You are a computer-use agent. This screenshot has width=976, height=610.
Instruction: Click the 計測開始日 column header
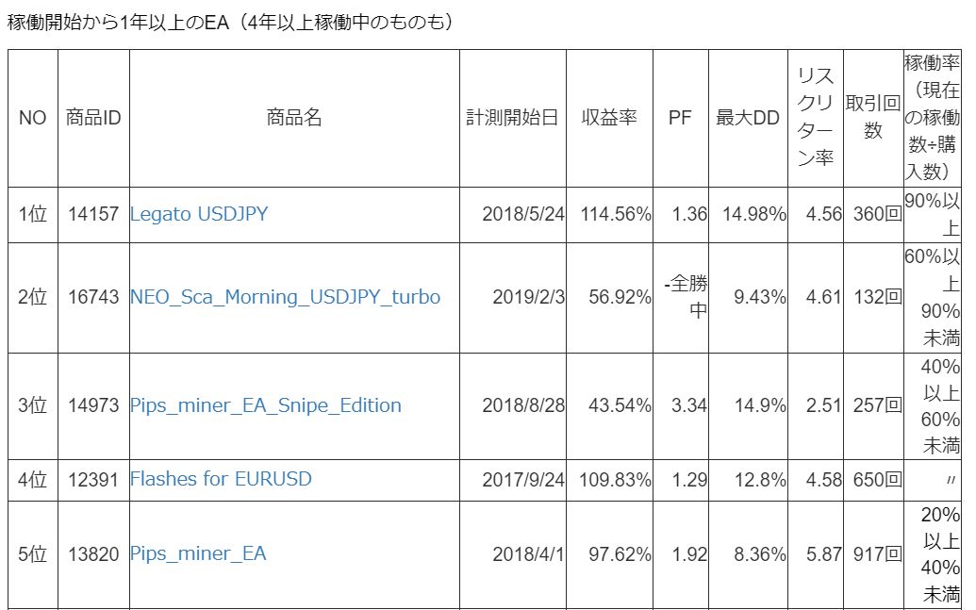pyautogui.click(x=513, y=118)
